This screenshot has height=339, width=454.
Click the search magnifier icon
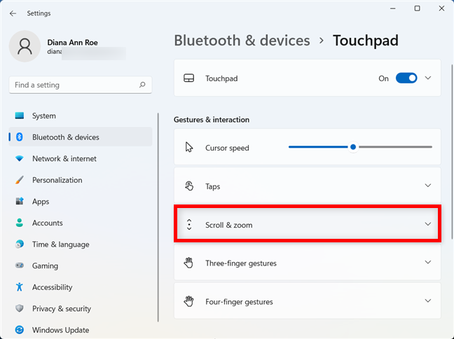pyautogui.click(x=142, y=85)
